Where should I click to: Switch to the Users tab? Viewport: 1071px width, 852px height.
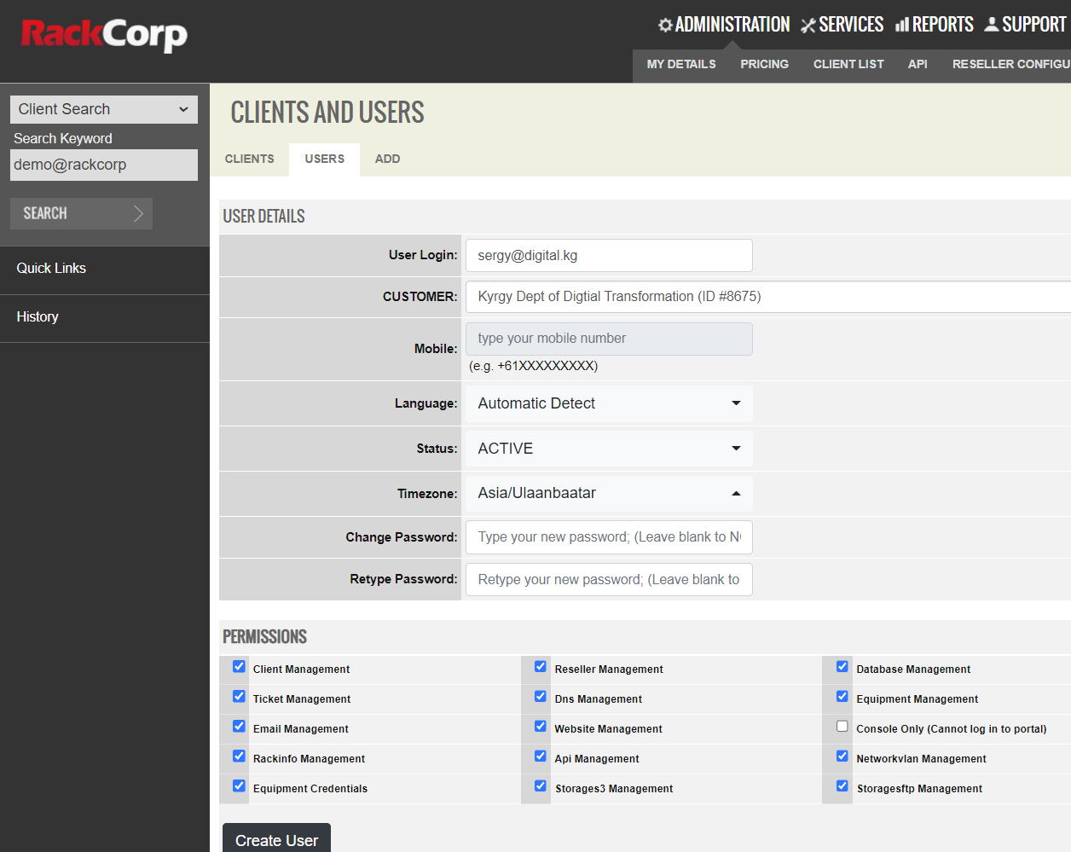tap(325, 159)
